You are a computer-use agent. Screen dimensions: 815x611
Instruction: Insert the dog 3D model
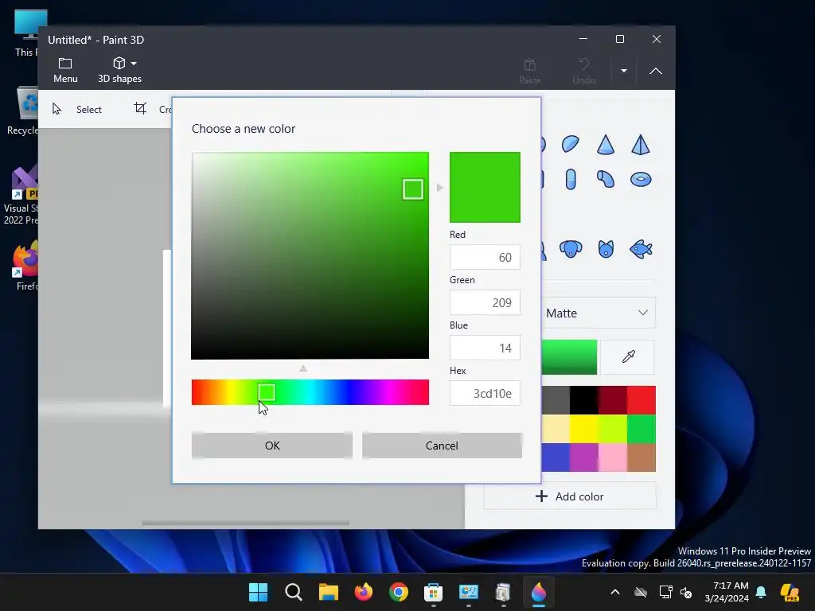coord(571,249)
